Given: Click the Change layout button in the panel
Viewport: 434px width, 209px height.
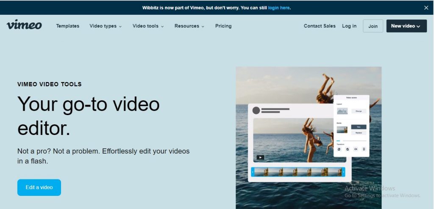Looking at the screenshot, I should click(359, 111).
